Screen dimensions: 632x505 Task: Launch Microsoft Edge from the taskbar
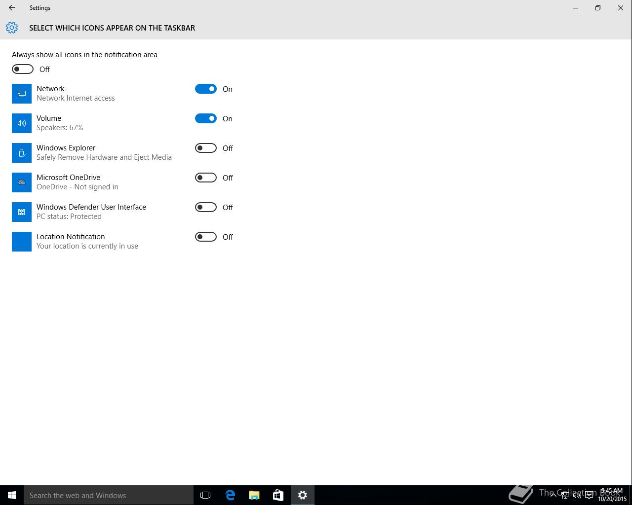point(230,495)
